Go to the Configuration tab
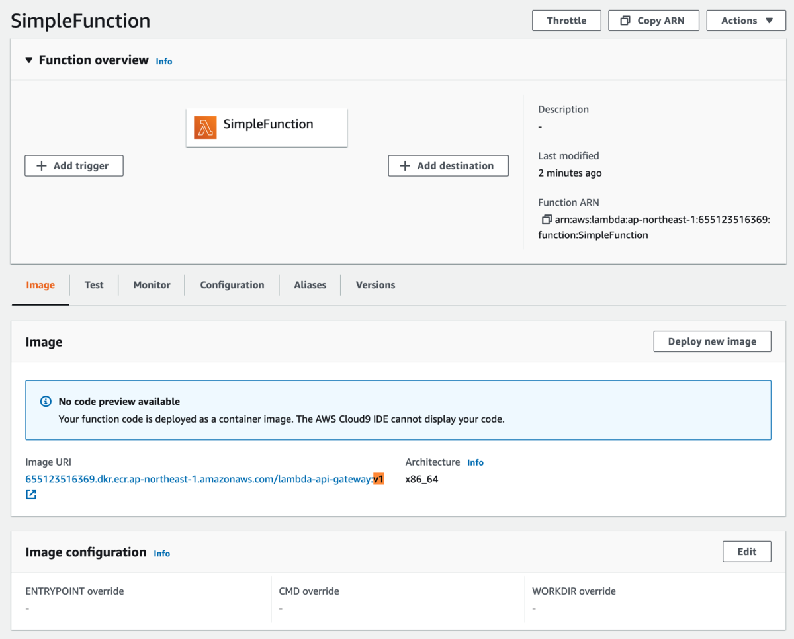794x639 pixels. click(x=232, y=285)
